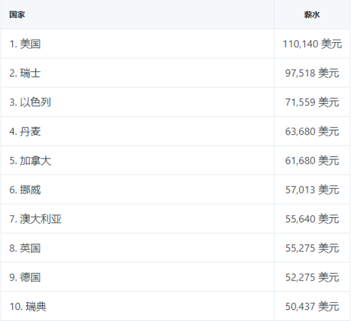Select the 1. 美国 row cell
The height and width of the screenshot is (321, 351).
[x=25, y=44]
